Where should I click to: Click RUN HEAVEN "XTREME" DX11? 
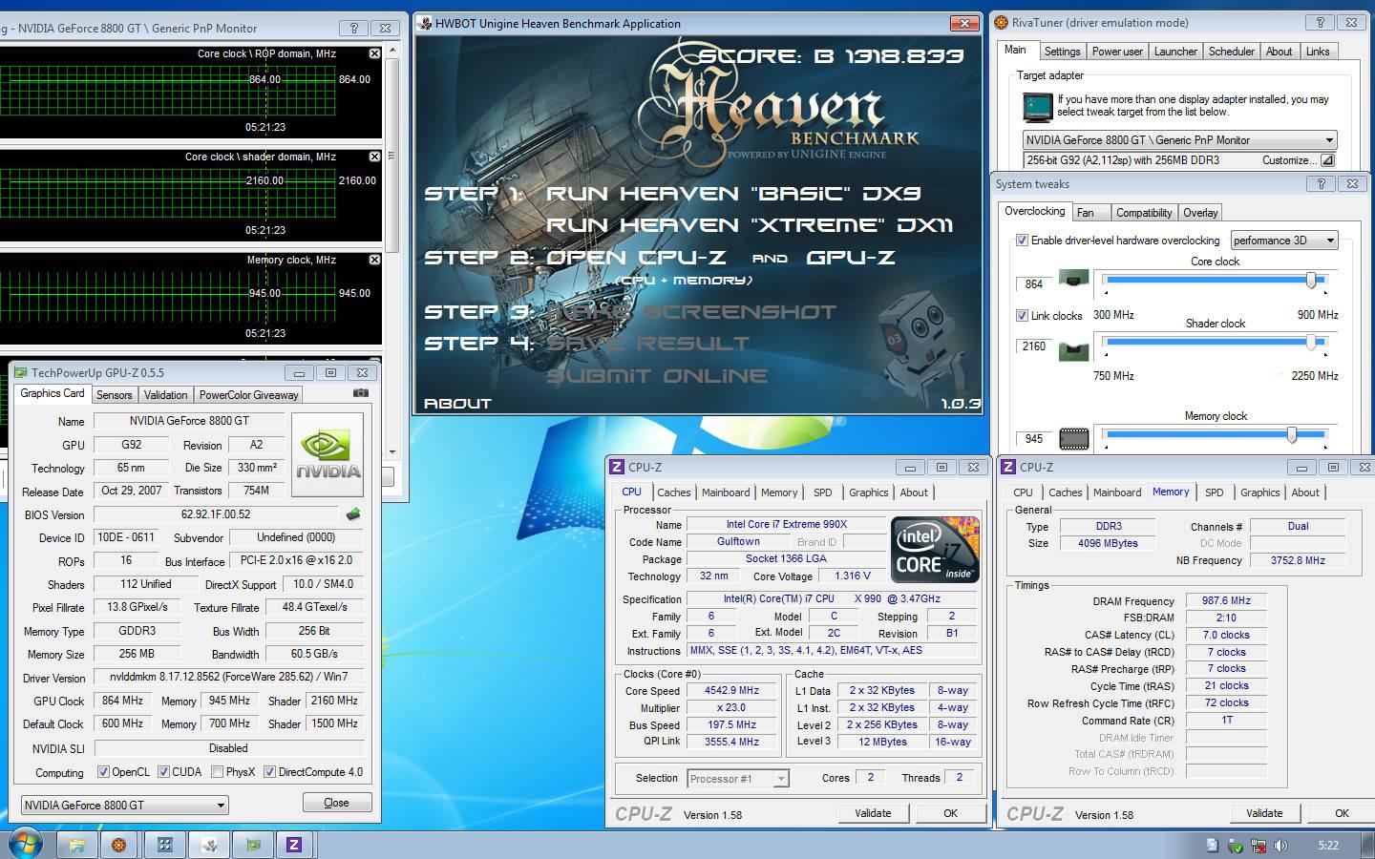(x=750, y=225)
